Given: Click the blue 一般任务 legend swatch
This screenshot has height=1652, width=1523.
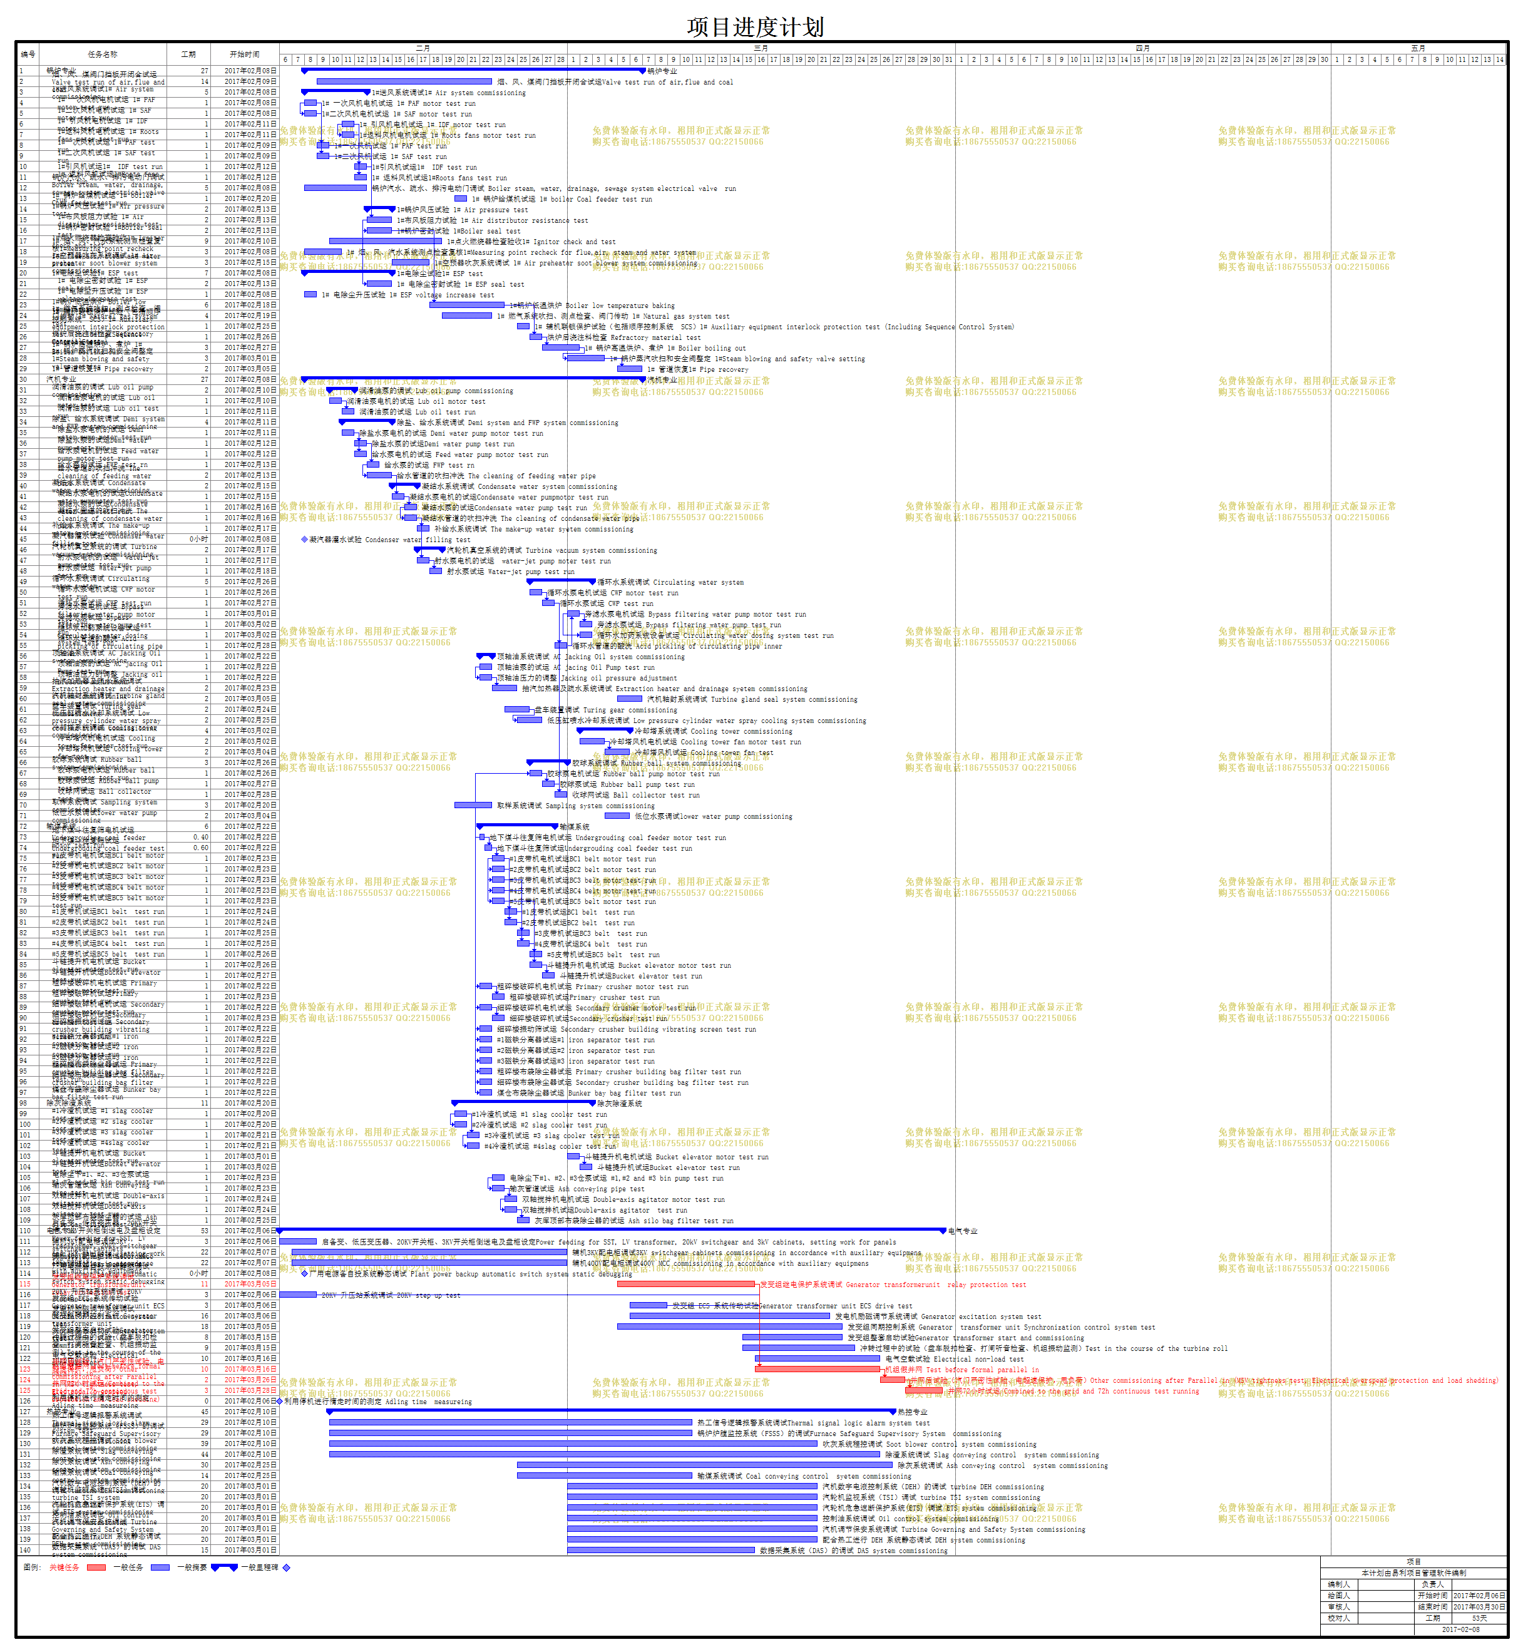Looking at the screenshot, I should 160,1567.
